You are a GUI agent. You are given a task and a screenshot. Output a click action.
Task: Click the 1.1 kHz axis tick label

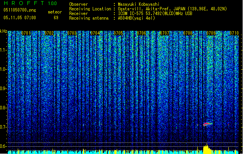click(x=3, y=50)
